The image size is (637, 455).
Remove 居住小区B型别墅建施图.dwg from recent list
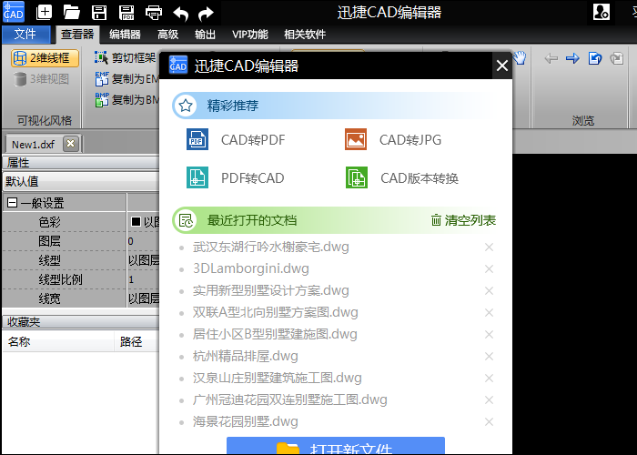coord(490,335)
